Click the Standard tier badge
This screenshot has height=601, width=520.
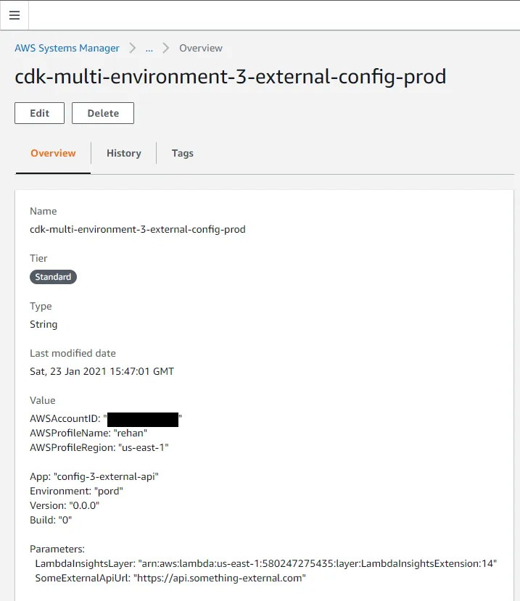pyautogui.click(x=53, y=277)
